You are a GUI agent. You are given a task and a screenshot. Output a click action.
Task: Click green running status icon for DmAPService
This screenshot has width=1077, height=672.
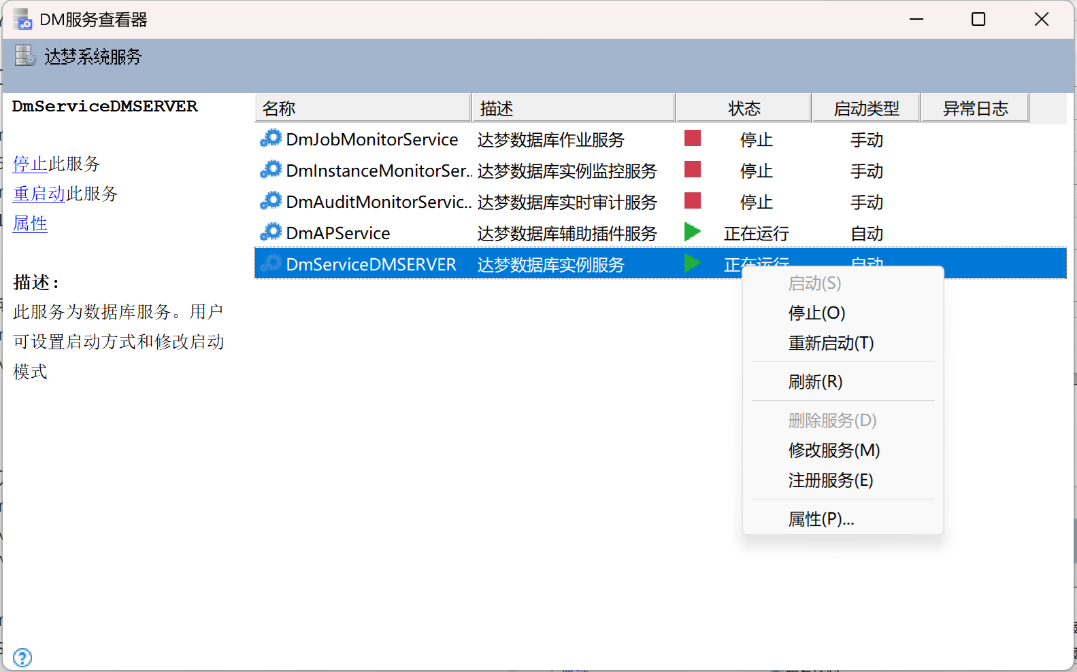coord(693,232)
